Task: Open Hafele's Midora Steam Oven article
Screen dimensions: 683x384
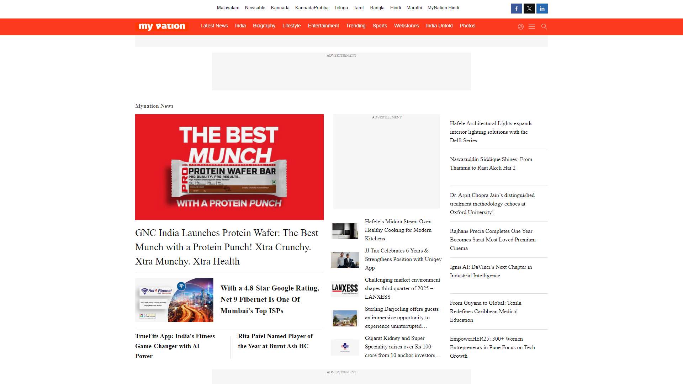Action: [x=398, y=230]
